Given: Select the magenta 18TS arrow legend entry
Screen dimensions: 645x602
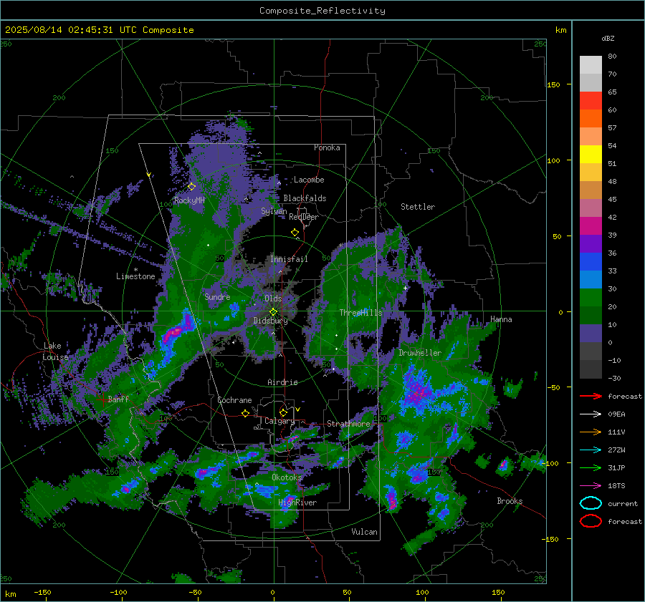Looking at the screenshot, I should (591, 486).
